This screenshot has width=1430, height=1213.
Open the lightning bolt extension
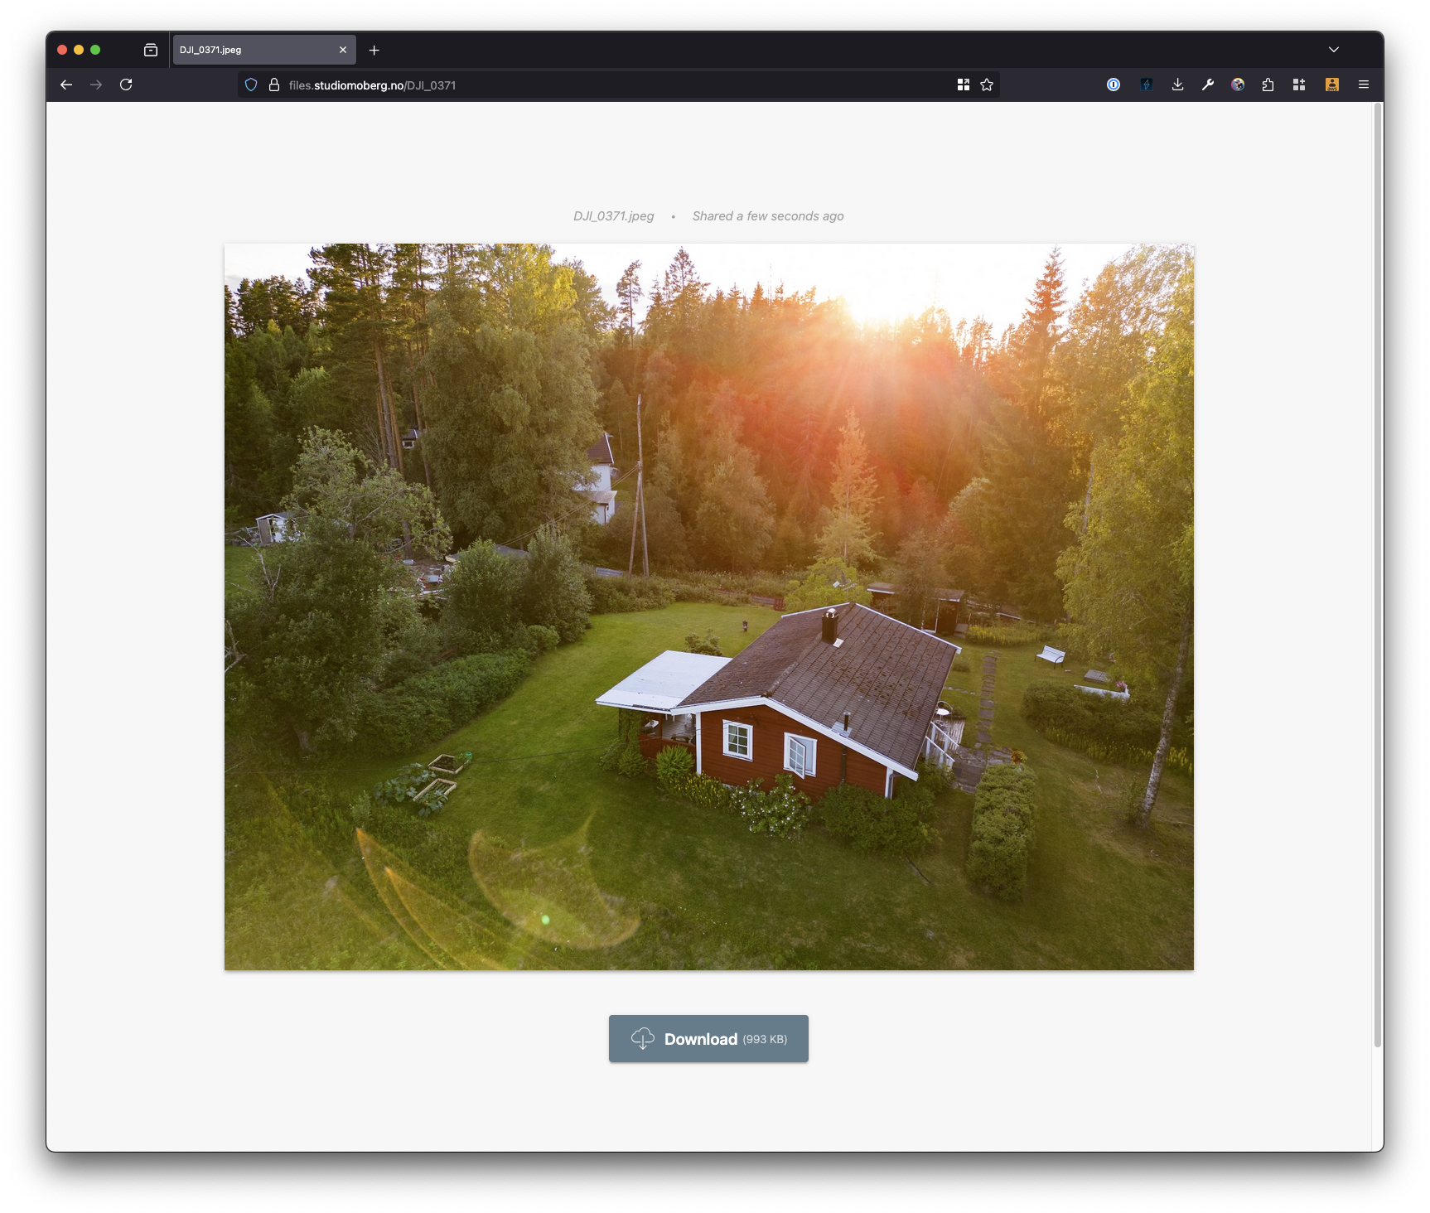1146,85
